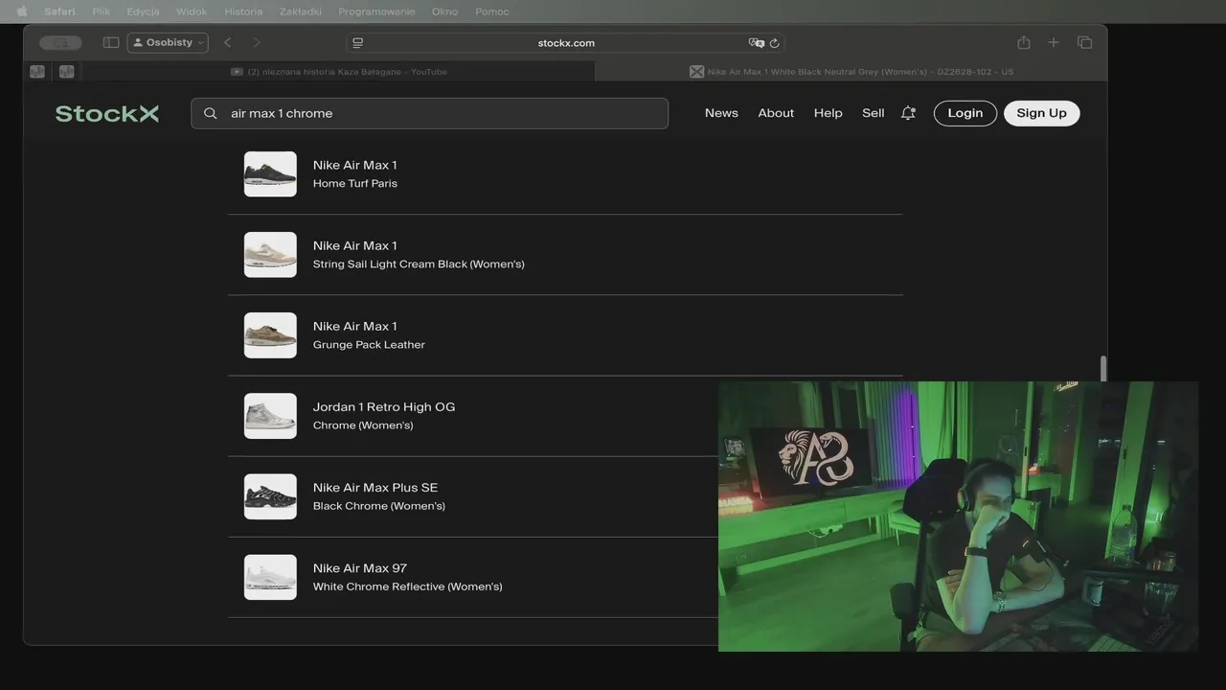Open the Safari menu
The image size is (1226, 690).
coord(59,11)
